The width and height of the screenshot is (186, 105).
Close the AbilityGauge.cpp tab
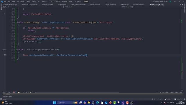163,5
